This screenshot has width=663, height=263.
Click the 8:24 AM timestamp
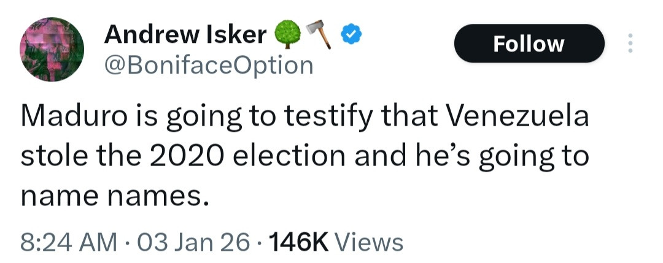click(x=69, y=242)
